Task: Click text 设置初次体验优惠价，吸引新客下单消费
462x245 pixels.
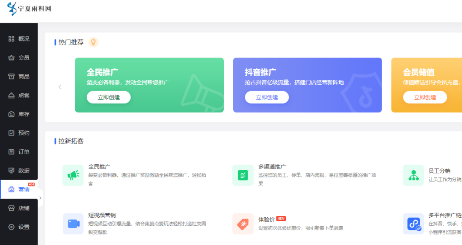Action: click(301, 228)
